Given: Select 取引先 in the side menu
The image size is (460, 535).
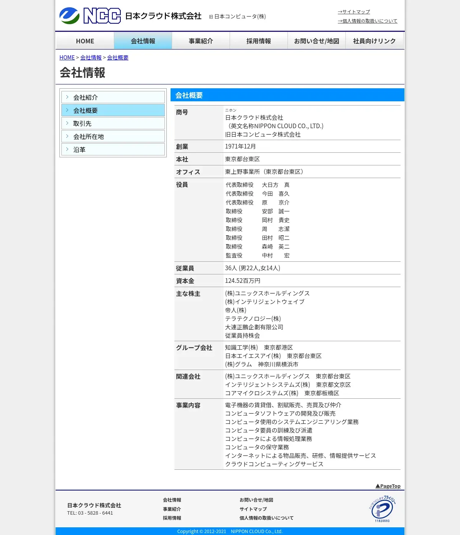Looking at the screenshot, I should click(x=113, y=123).
